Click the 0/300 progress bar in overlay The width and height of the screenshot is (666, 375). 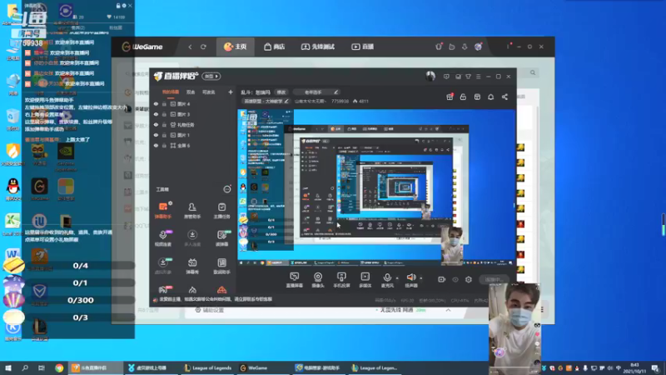(x=80, y=300)
